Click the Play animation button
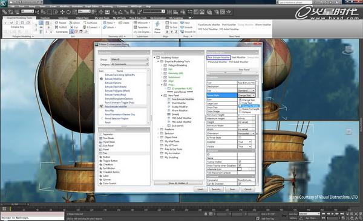Viewport: 363px width, 221px height. [332, 214]
